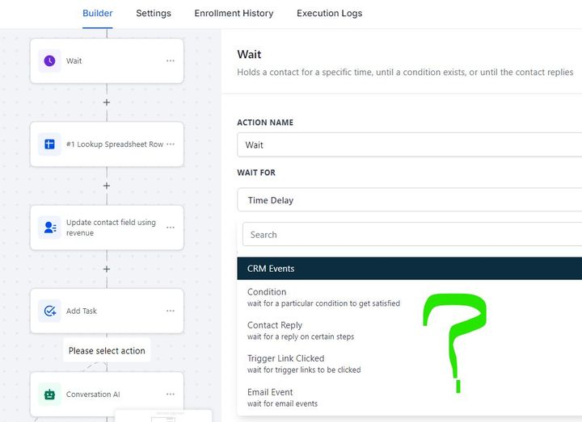Screen dimensions: 582x422
Task: Open three-dot menu on Add Task step
Action: click(171, 311)
